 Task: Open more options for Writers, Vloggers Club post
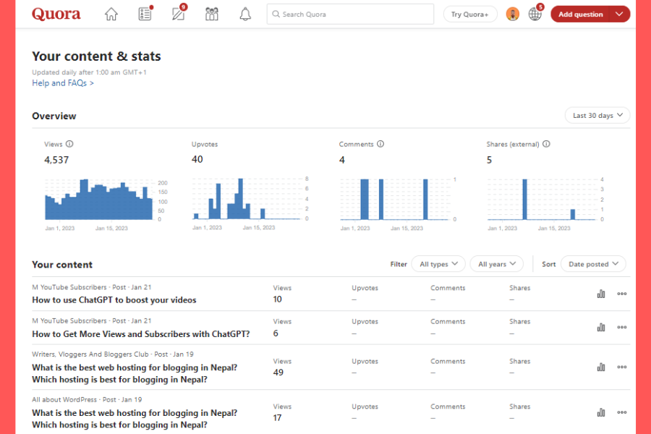point(621,367)
